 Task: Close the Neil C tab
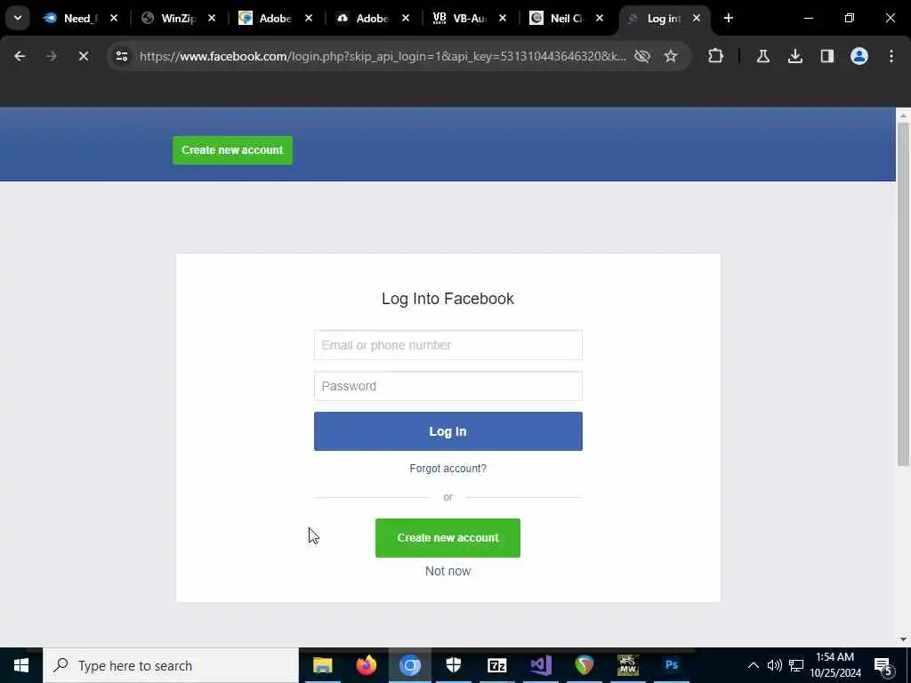[599, 18]
